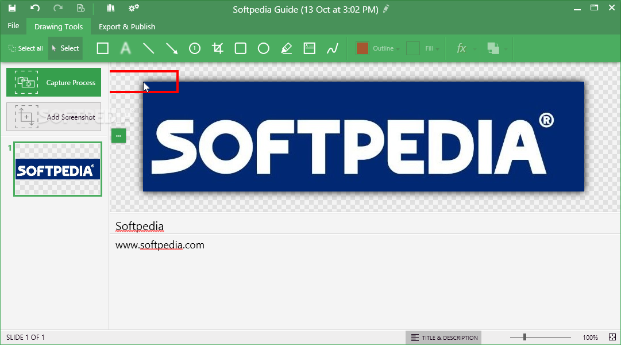Rename guide using the pencil icon
621x345 pixels.
(386, 9)
